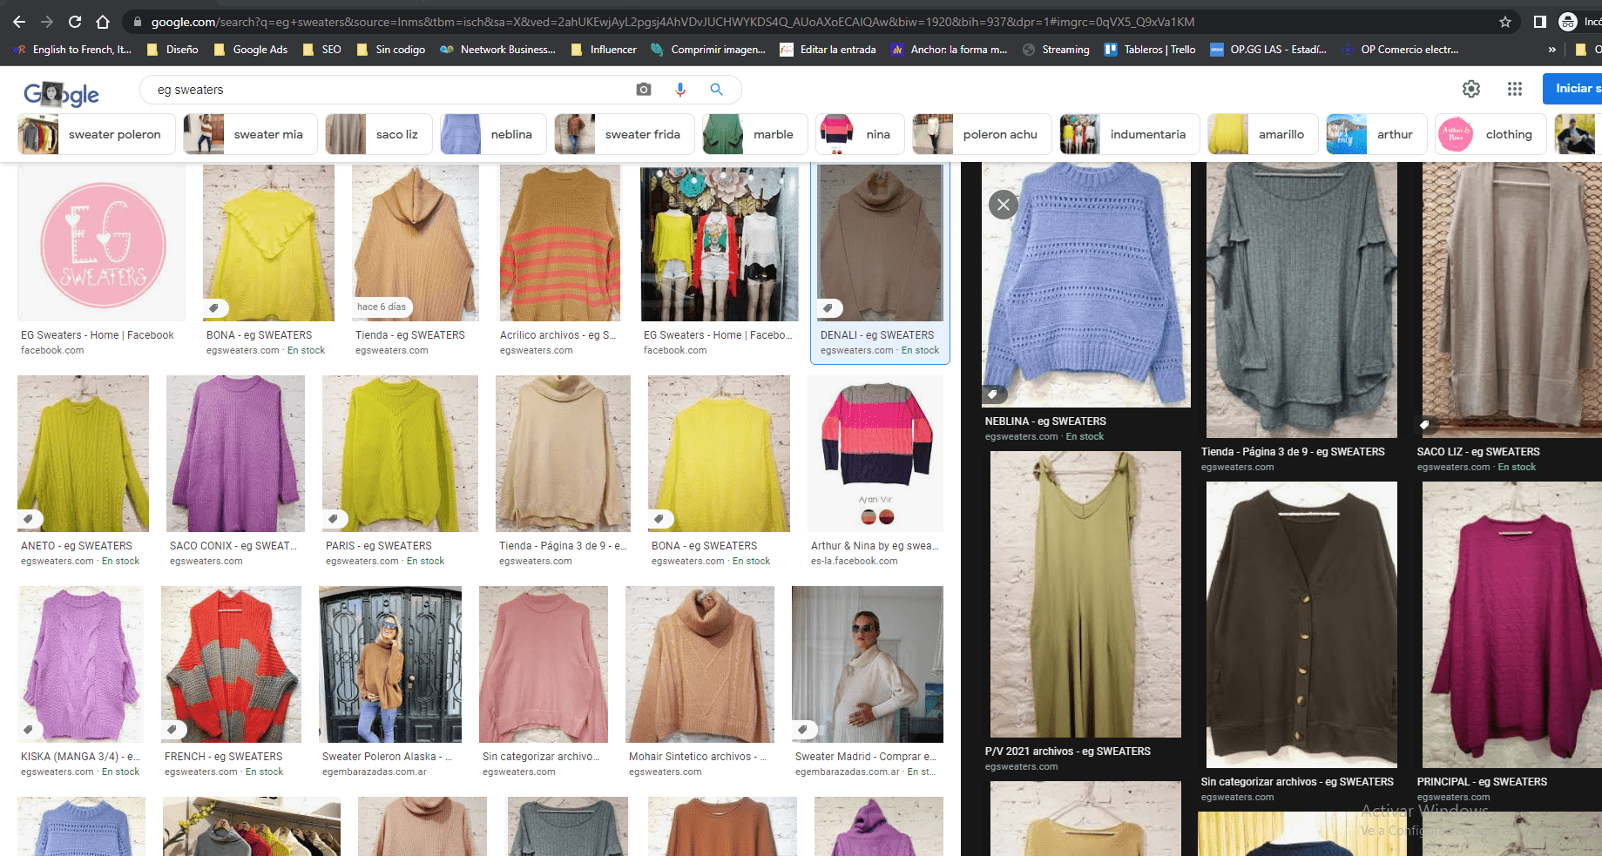Open the OP.GG LAS bookmark

tap(1268, 50)
